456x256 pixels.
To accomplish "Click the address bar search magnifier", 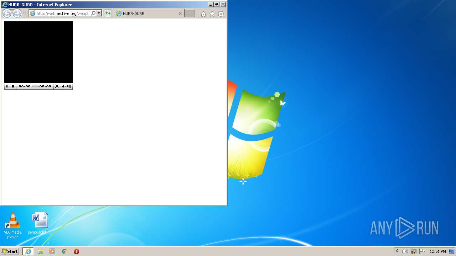I will (x=93, y=14).
